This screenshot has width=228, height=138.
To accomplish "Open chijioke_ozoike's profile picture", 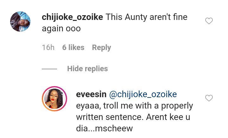I will (20, 22).
